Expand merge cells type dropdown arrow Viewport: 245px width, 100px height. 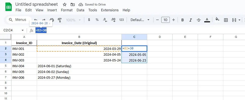click(239, 20)
